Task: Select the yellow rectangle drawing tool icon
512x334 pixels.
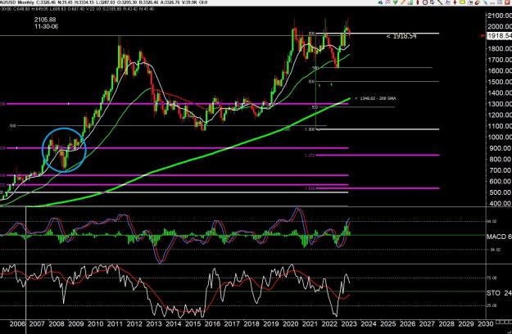Action: click(462, 2)
